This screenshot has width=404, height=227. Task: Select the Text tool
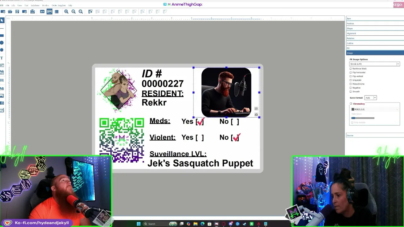[2, 58]
